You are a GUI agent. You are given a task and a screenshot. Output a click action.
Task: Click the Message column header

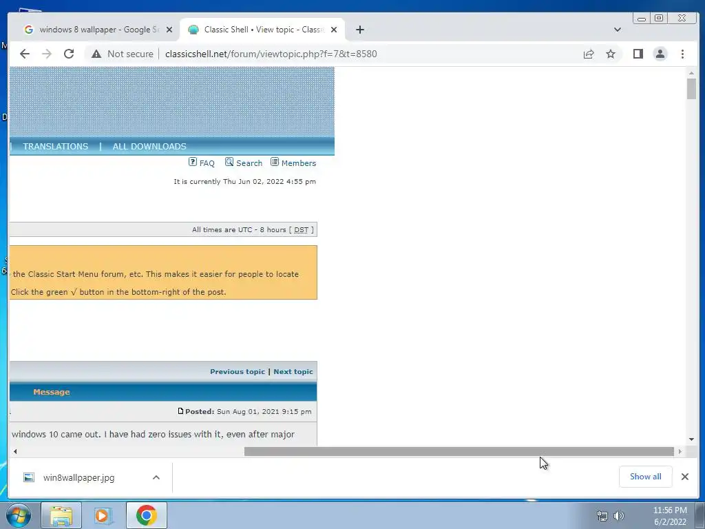coord(51,392)
